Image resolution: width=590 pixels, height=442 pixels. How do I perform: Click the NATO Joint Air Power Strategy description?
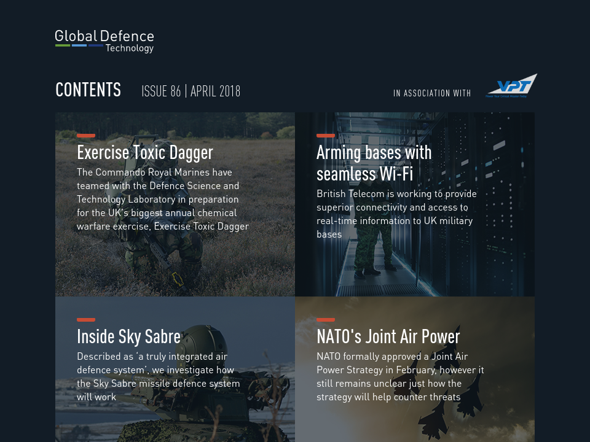(400, 376)
